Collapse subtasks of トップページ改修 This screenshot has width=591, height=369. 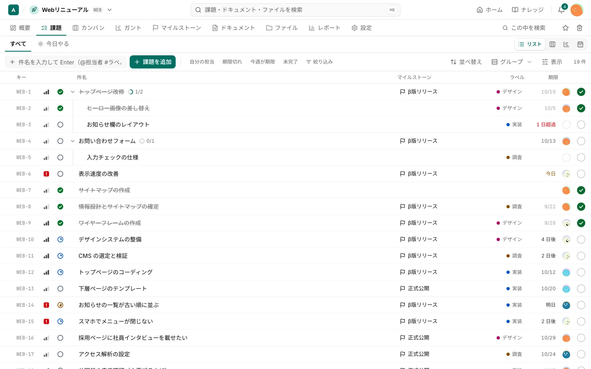(x=72, y=92)
